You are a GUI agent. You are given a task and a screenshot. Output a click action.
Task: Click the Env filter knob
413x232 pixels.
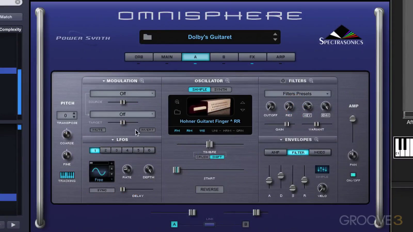325,106
